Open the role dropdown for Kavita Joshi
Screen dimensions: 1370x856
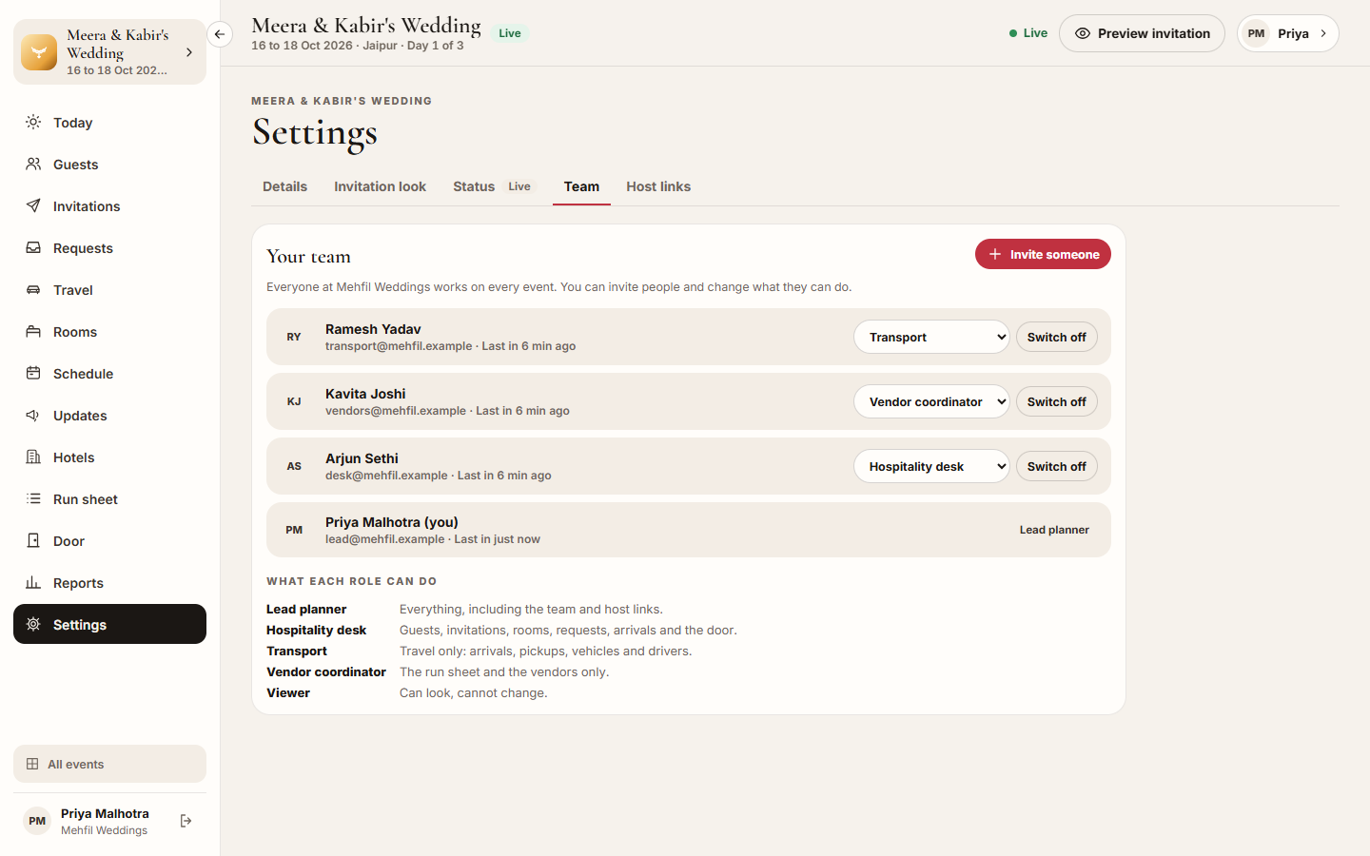(x=931, y=401)
